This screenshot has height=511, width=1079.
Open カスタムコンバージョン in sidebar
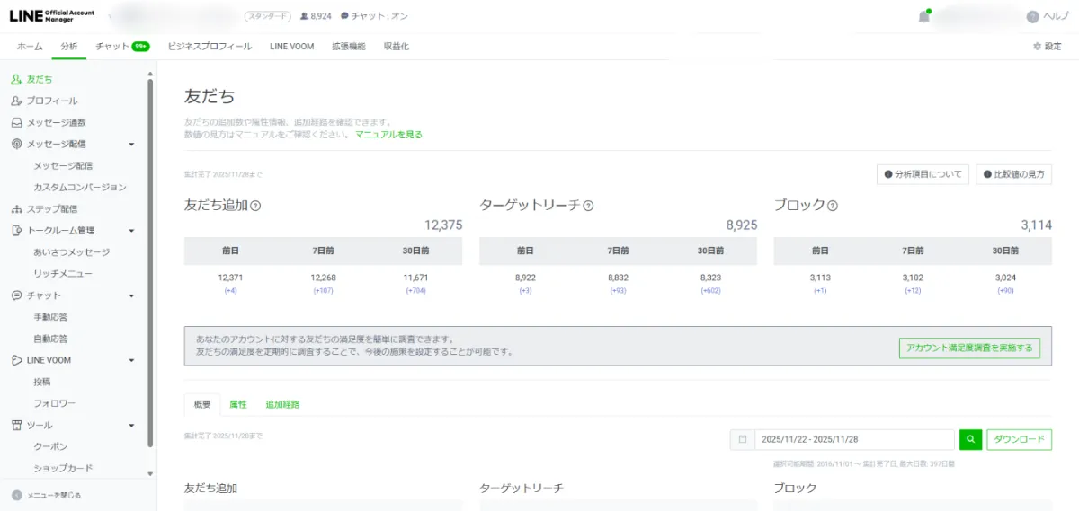[x=80, y=187]
